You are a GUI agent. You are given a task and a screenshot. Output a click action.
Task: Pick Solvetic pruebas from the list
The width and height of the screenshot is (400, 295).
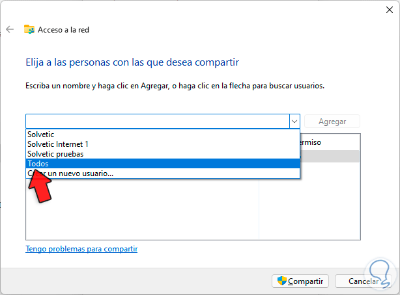coord(55,154)
